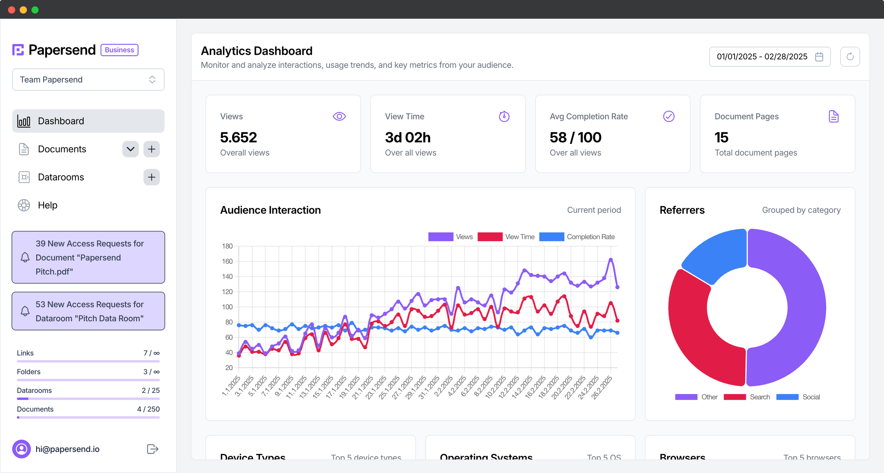Click the Documents usage progress bar
This screenshot has width=884, height=473.
[x=88, y=417]
